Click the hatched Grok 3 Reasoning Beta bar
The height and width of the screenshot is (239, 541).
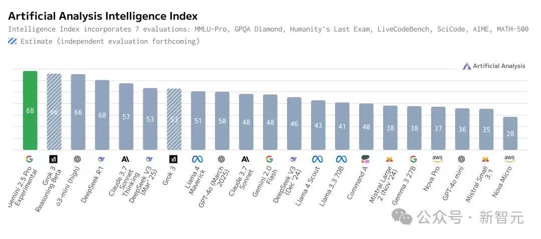[x=54, y=112]
